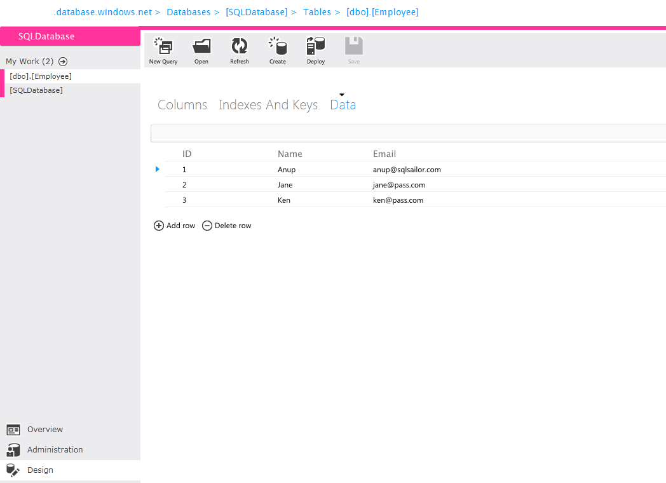Select the row indicator arrow beside Anup
This screenshot has height=483, width=666.
pyautogui.click(x=158, y=169)
